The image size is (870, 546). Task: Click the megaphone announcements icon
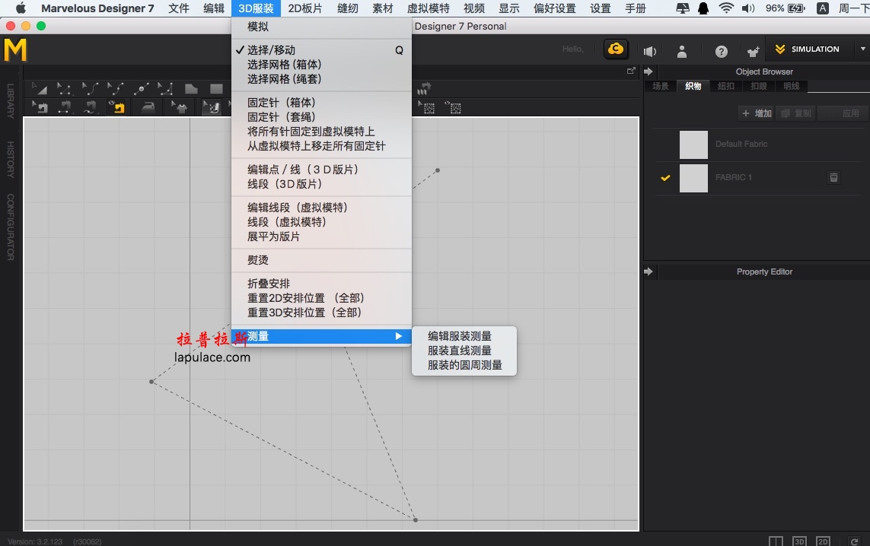pyautogui.click(x=650, y=52)
